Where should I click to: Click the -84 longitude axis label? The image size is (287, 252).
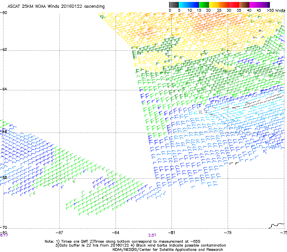(116, 233)
